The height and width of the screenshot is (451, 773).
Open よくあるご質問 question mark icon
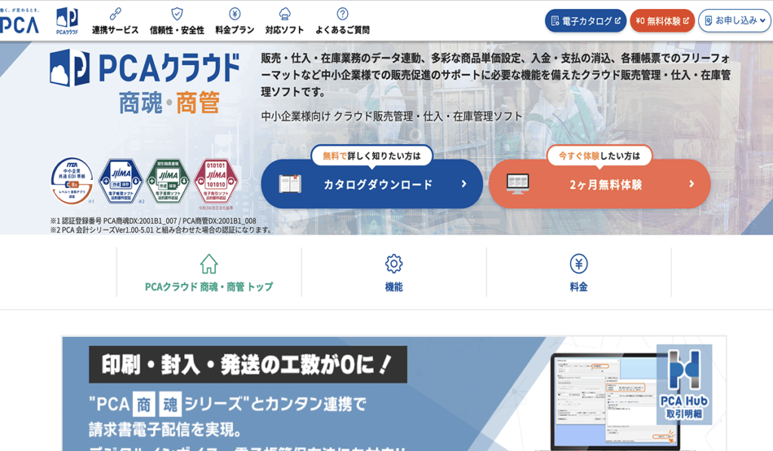point(342,14)
